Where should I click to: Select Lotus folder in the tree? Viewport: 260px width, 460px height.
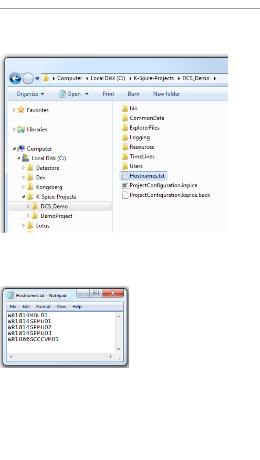43,226
